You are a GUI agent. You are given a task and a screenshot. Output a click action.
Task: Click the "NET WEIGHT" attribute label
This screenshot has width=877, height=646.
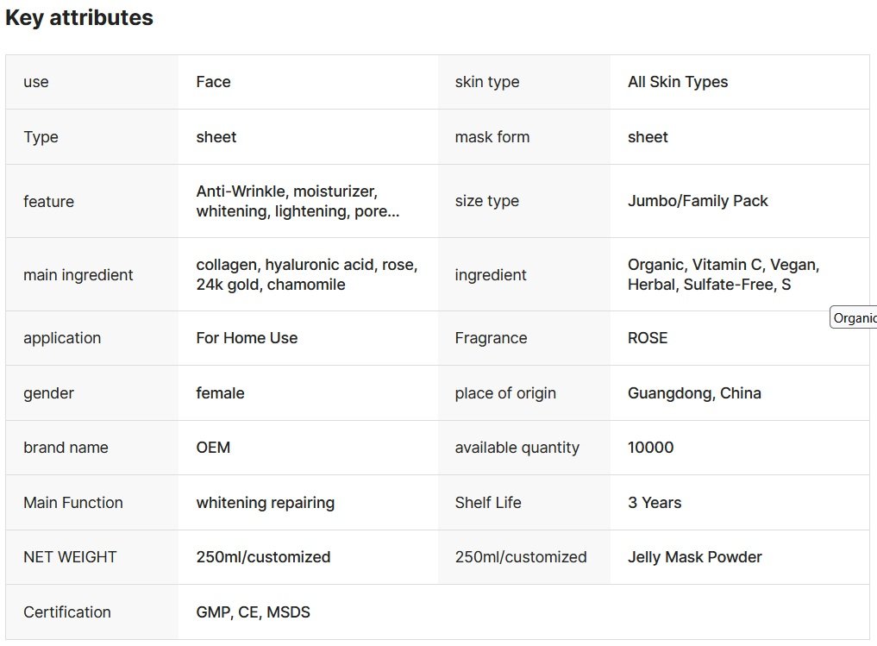pyautogui.click(x=70, y=557)
